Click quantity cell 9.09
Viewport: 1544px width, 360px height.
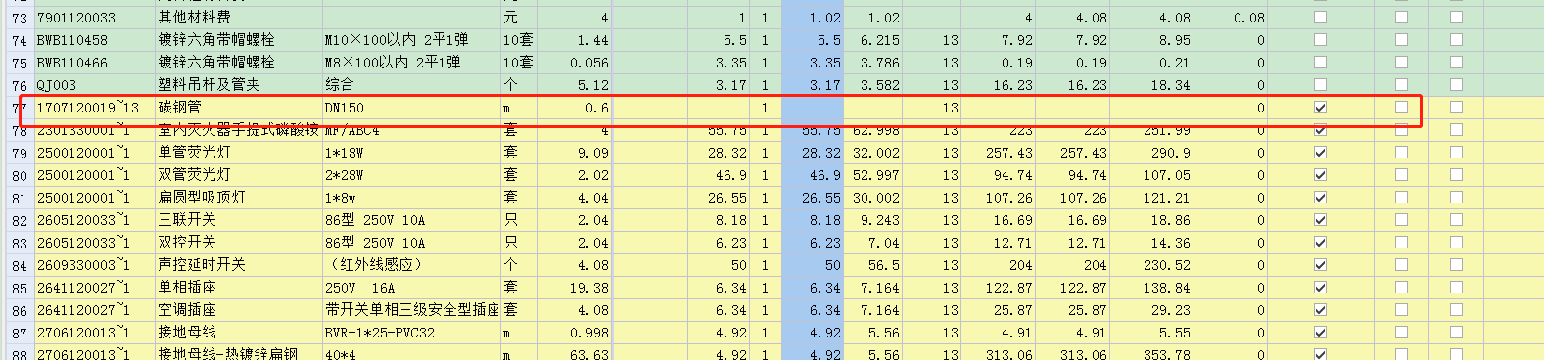tap(574, 153)
